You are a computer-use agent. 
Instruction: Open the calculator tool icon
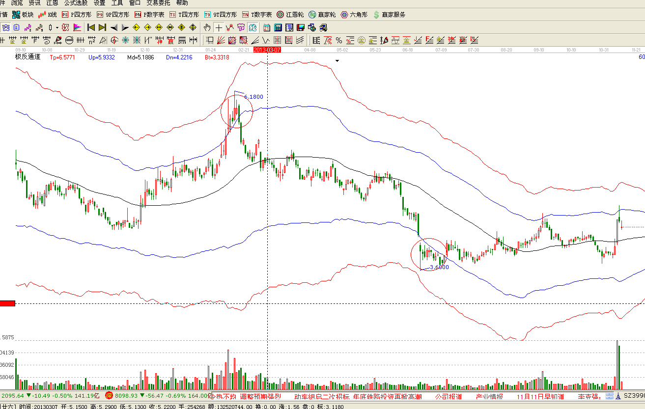(278, 27)
